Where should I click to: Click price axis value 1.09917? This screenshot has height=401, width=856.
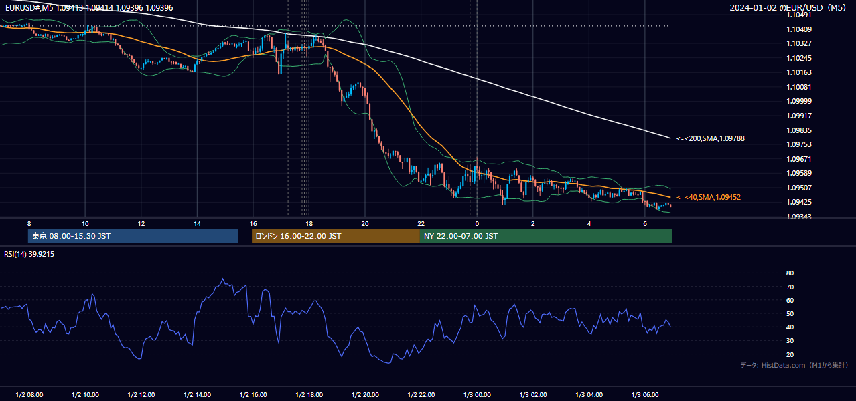point(799,116)
